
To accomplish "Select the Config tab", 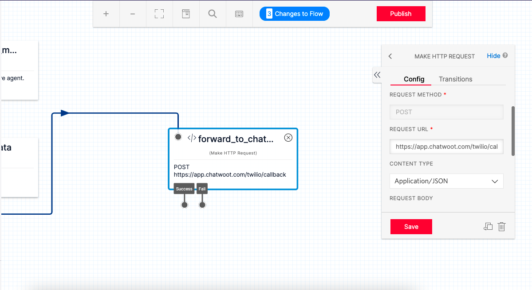I will [411, 79].
